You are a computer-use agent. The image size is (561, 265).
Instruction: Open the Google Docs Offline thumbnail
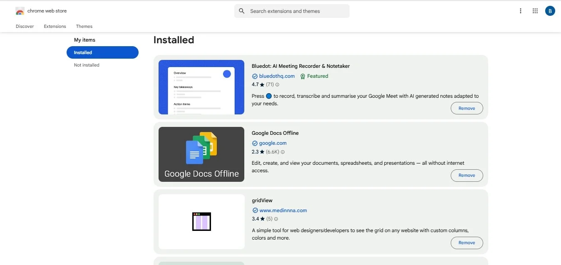201,154
